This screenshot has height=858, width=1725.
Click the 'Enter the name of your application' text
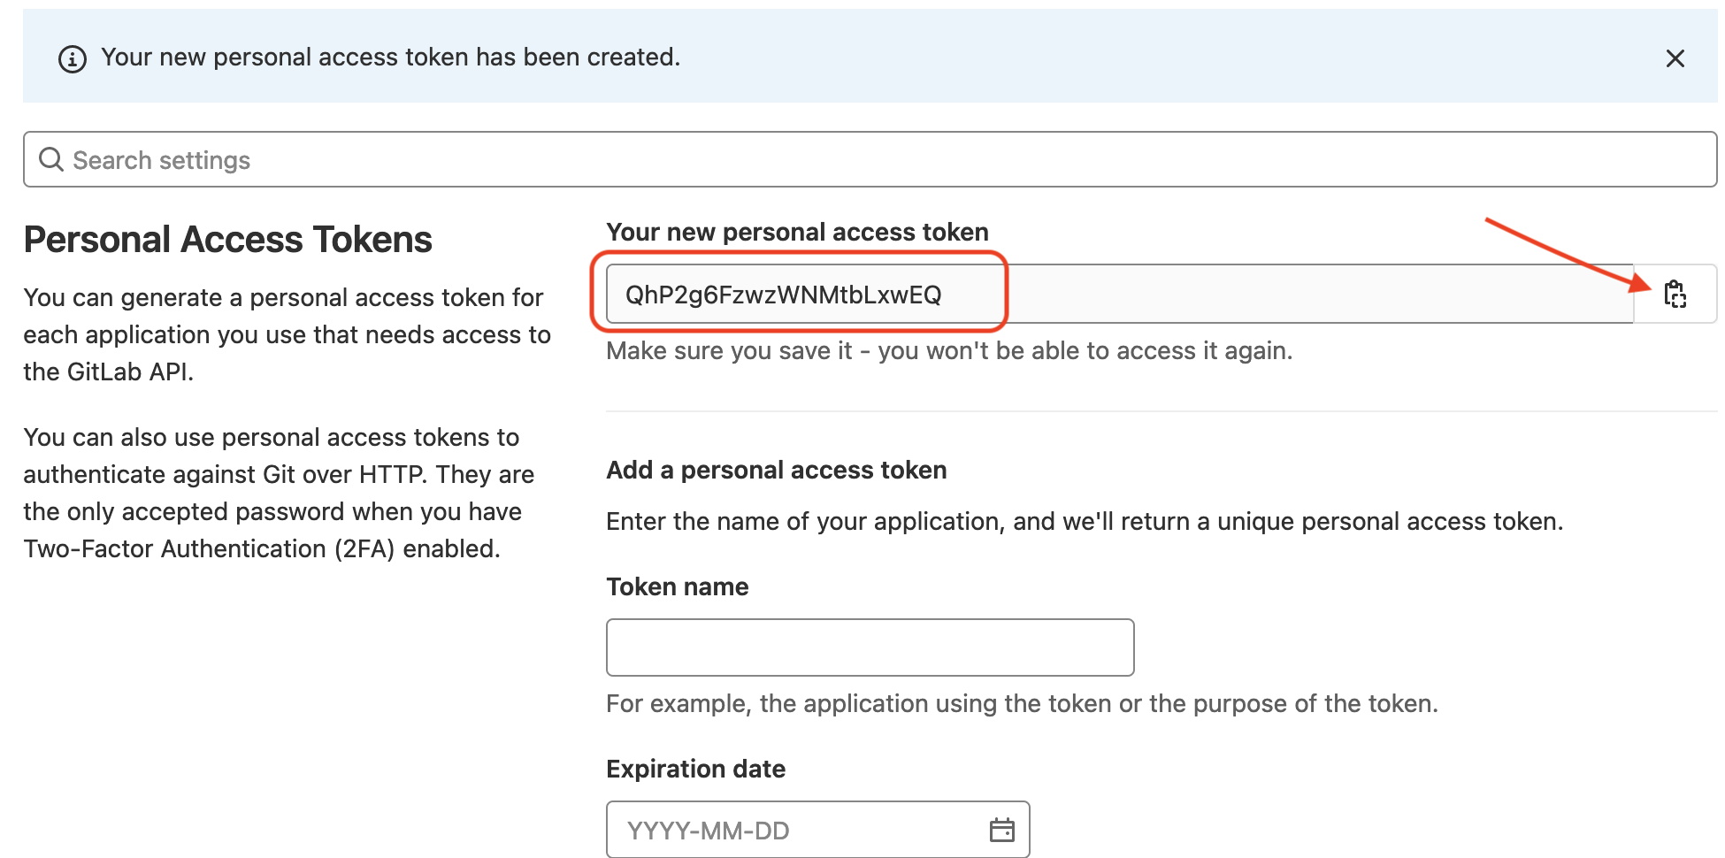pyautogui.click(x=1084, y=521)
